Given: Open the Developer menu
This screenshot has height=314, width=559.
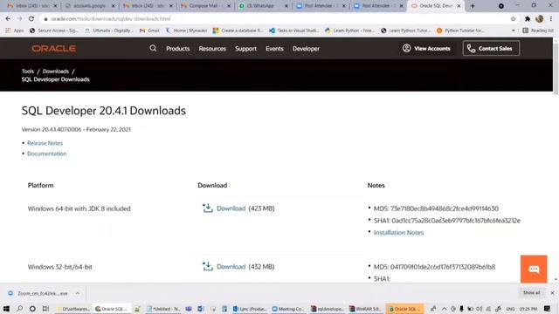Looking at the screenshot, I should 306,49.
